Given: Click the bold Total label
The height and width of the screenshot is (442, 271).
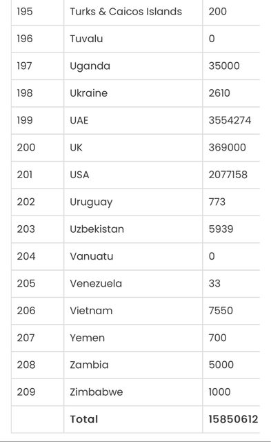Looking at the screenshot, I should click(x=84, y=419).
